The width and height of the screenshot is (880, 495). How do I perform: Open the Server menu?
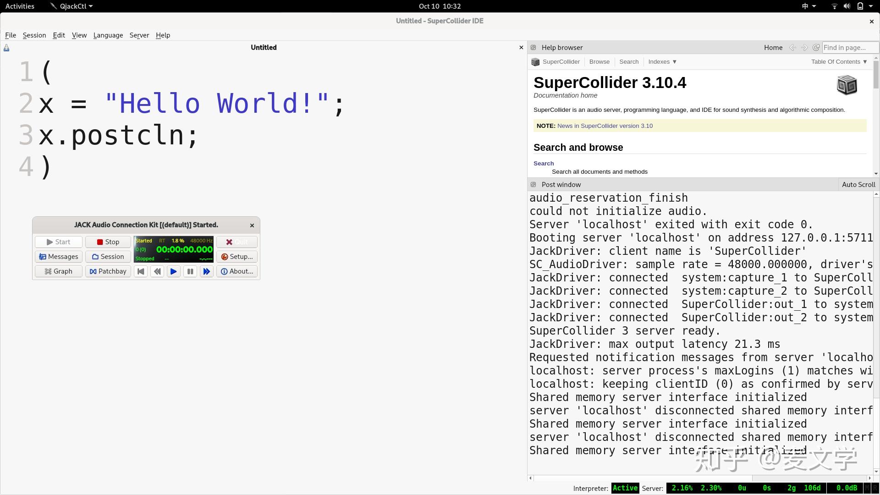(x=139, y=35)
